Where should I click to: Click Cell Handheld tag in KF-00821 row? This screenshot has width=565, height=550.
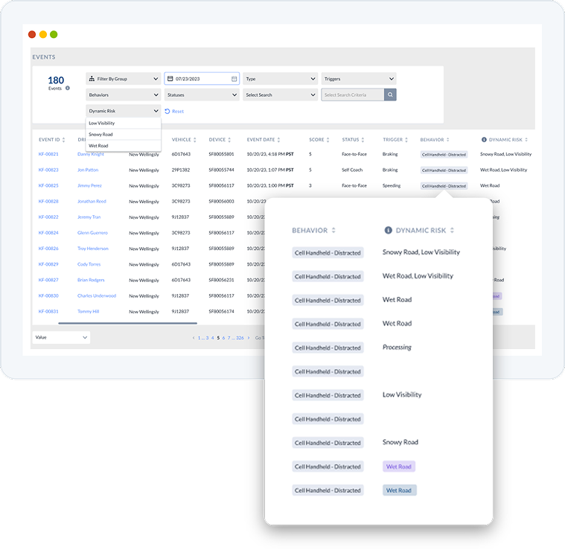pos(444,155)
